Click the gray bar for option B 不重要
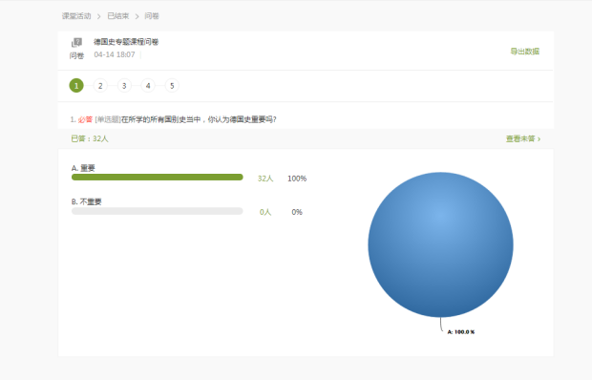The image size is (592, 380). [x=157, y=211]
